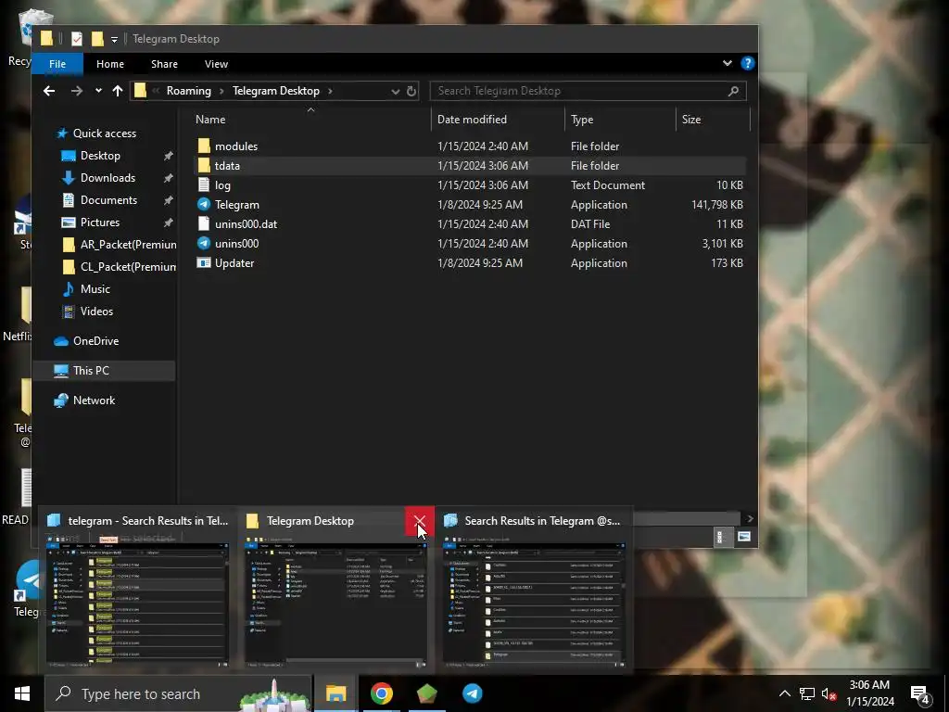Open the View ribbon tab
The width and height of the screenshot is (949, 712).
point(216,64)
